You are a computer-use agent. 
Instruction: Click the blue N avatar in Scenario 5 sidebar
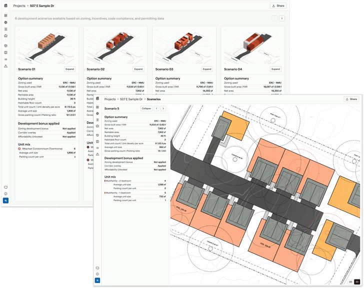click(x=97, y=280)
